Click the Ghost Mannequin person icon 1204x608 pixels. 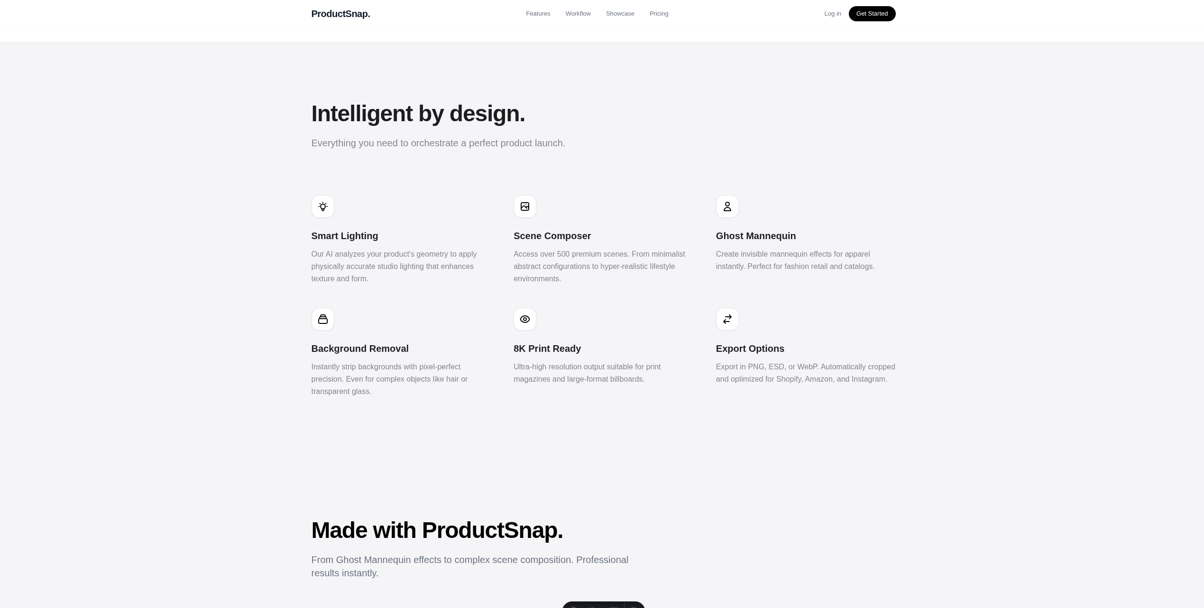pos(727,206)
